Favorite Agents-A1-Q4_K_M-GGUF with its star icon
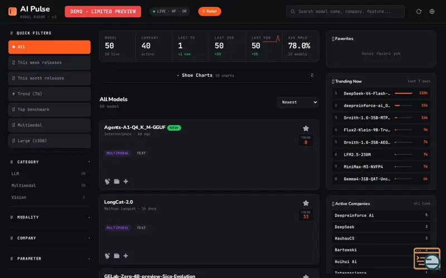The height and width of the screenshot is (278, 446). [x=306, y=128]
